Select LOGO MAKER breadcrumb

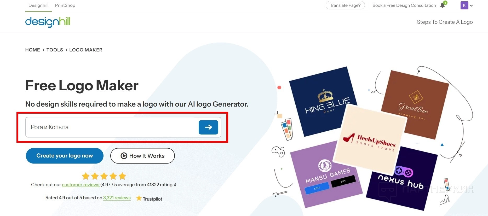click(x=86, y=50)
